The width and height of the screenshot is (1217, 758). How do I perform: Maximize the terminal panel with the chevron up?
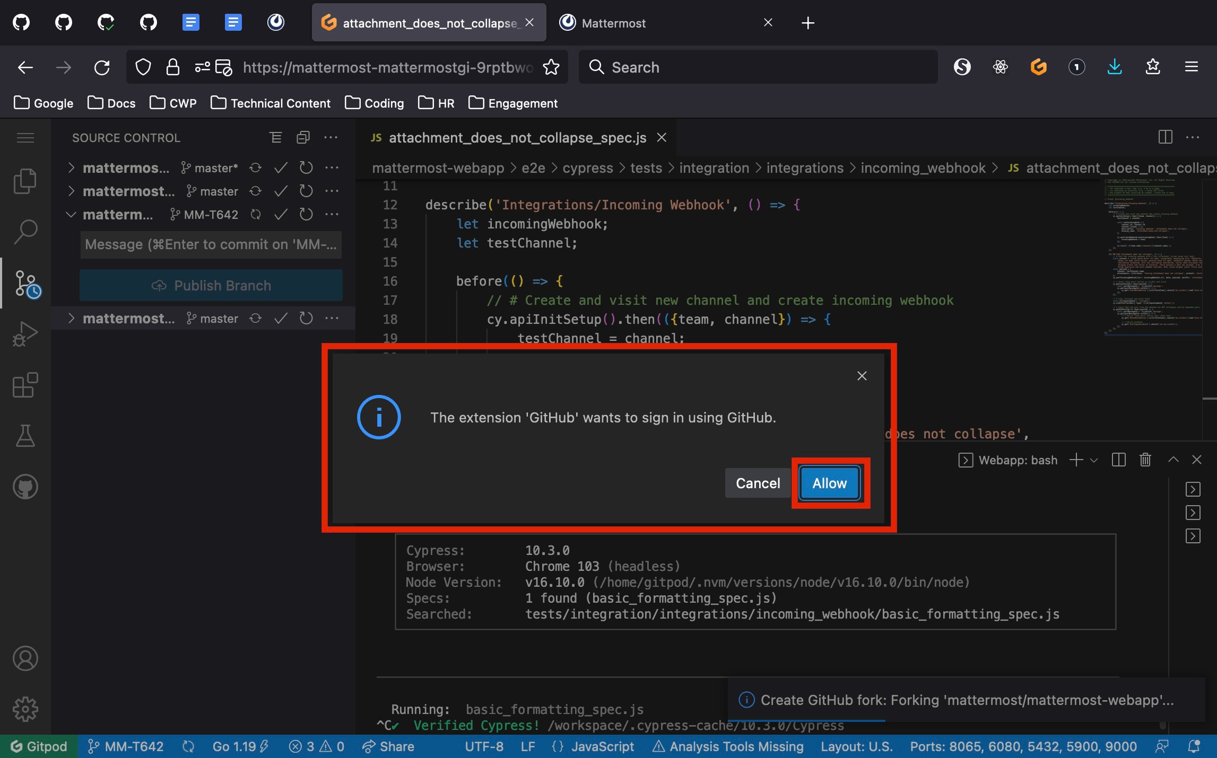[1173, 460]
